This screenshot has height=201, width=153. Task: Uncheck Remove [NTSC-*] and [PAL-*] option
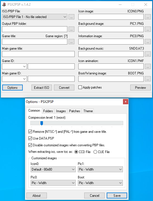[30, 132]
